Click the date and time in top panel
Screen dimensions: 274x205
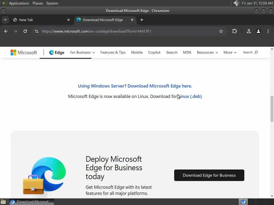[257, 3]
